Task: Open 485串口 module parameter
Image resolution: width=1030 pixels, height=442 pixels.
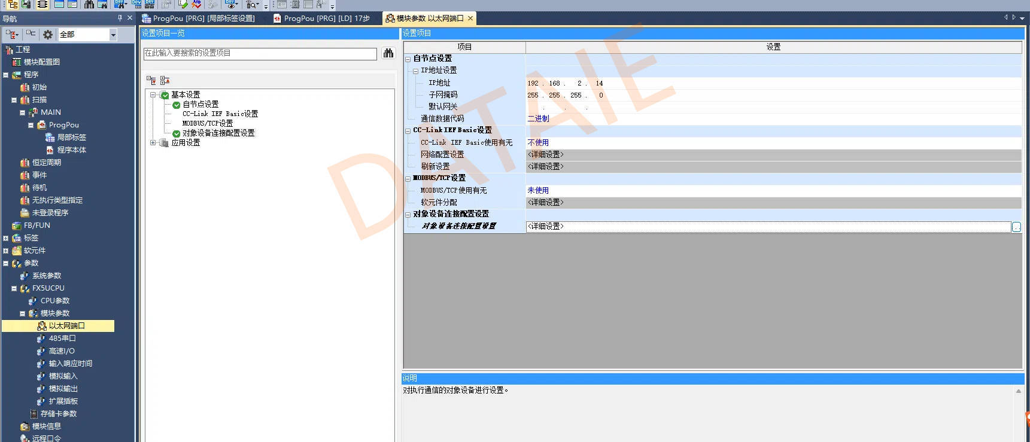Action: (x=62, y=339)
